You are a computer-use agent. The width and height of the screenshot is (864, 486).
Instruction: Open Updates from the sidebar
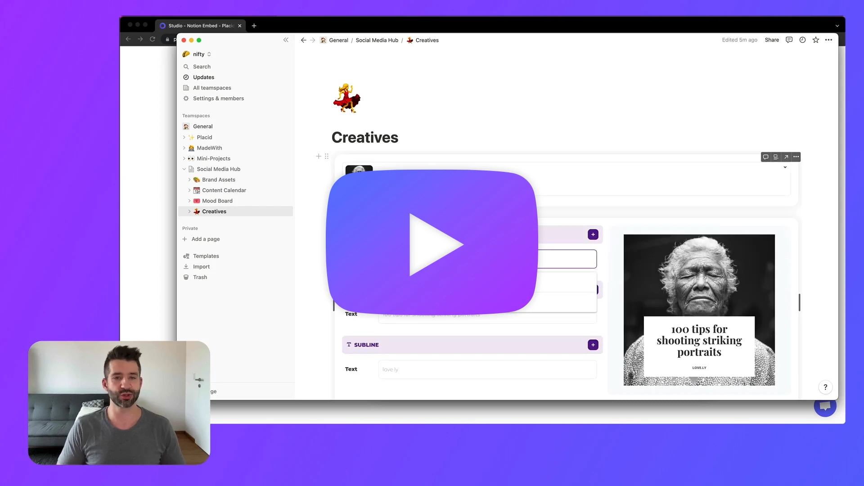[203, 77]
